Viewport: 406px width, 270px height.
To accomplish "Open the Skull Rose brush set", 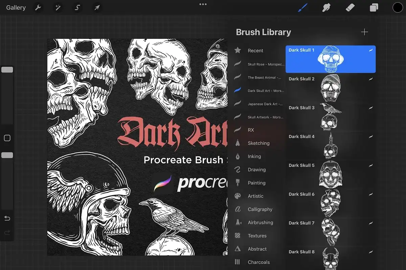I will [259, 64].
